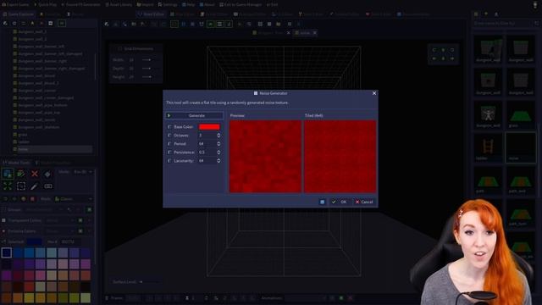Switch to the Model Tools panel tab
Viewport: 542px width, 305px height.
tap(17, 163)
